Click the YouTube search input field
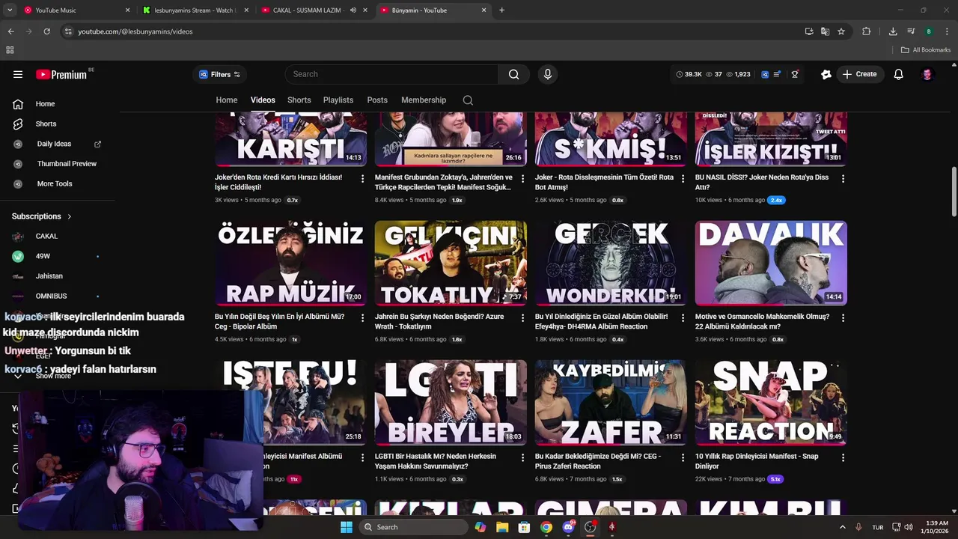This screenshot has height=539, width=958. click(391, 74)
